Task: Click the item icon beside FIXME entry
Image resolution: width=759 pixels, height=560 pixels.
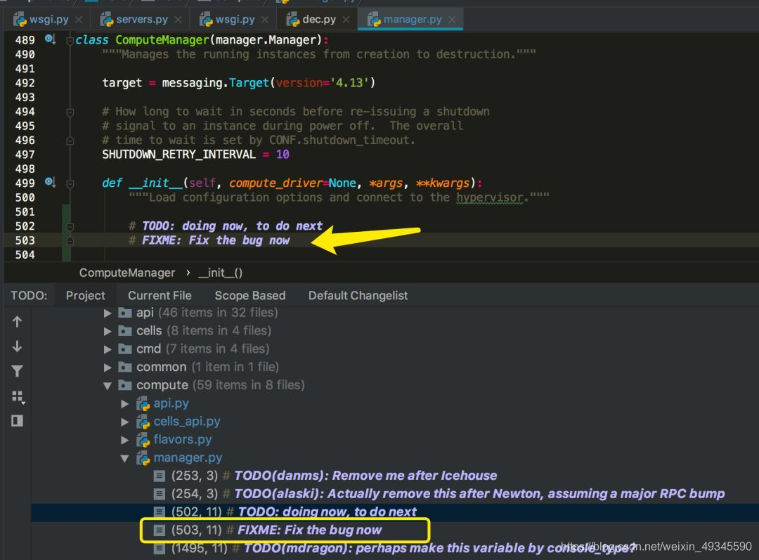Action: pyautogui.click(x=159, y=530)
